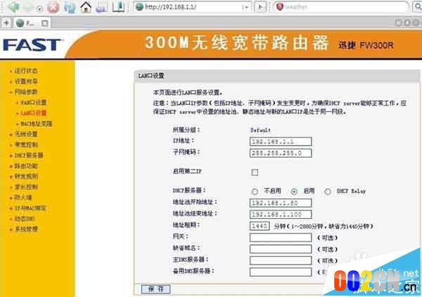Screen dimensions: 422x297
Task: Edit the 地址池开始地址 field
Action: (281, 203)
